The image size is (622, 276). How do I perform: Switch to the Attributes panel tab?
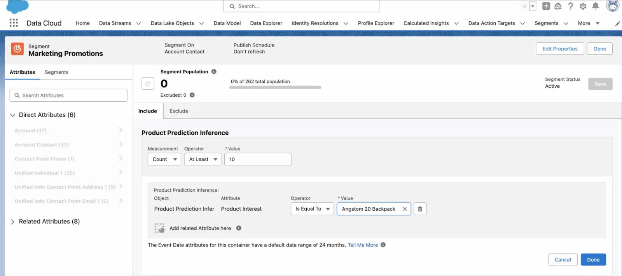[22, 72]
